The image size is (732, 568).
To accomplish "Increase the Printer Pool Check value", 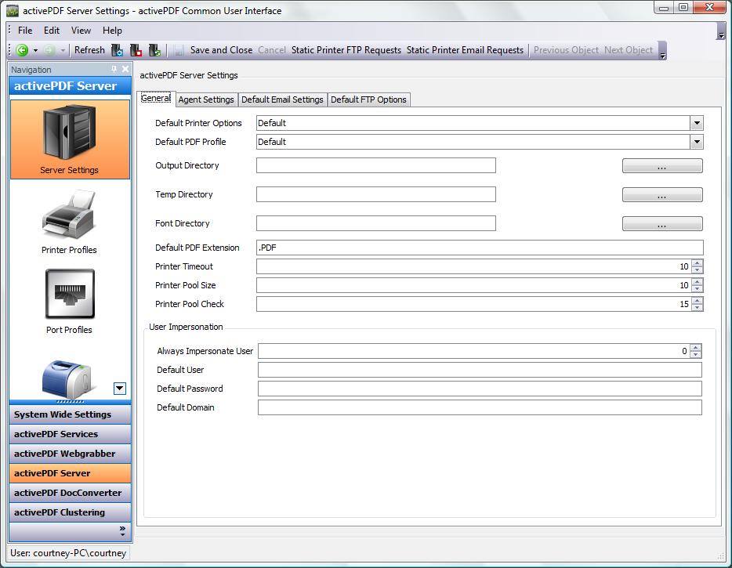I will pyautogui.click(x=697, y=301).
